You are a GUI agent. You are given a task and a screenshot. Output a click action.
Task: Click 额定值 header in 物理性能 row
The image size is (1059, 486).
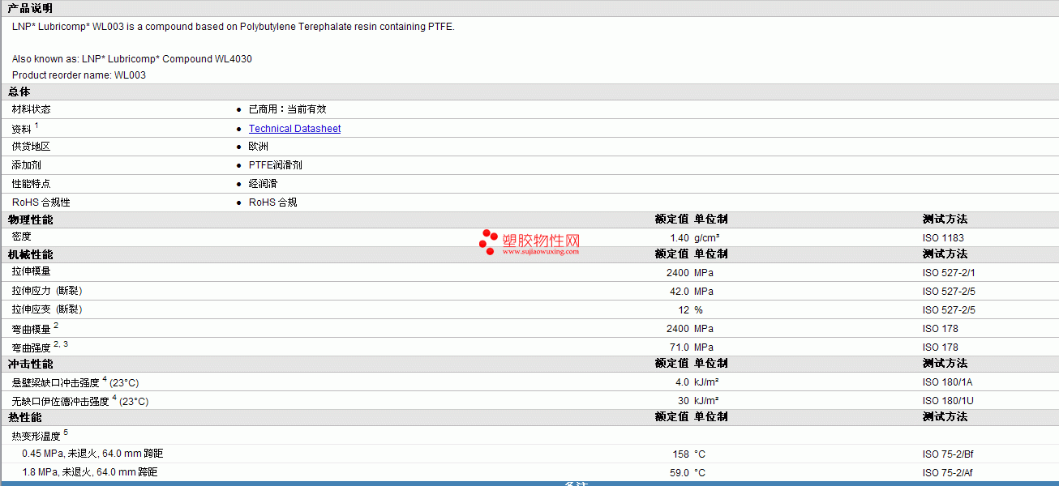tap(672, 219)
